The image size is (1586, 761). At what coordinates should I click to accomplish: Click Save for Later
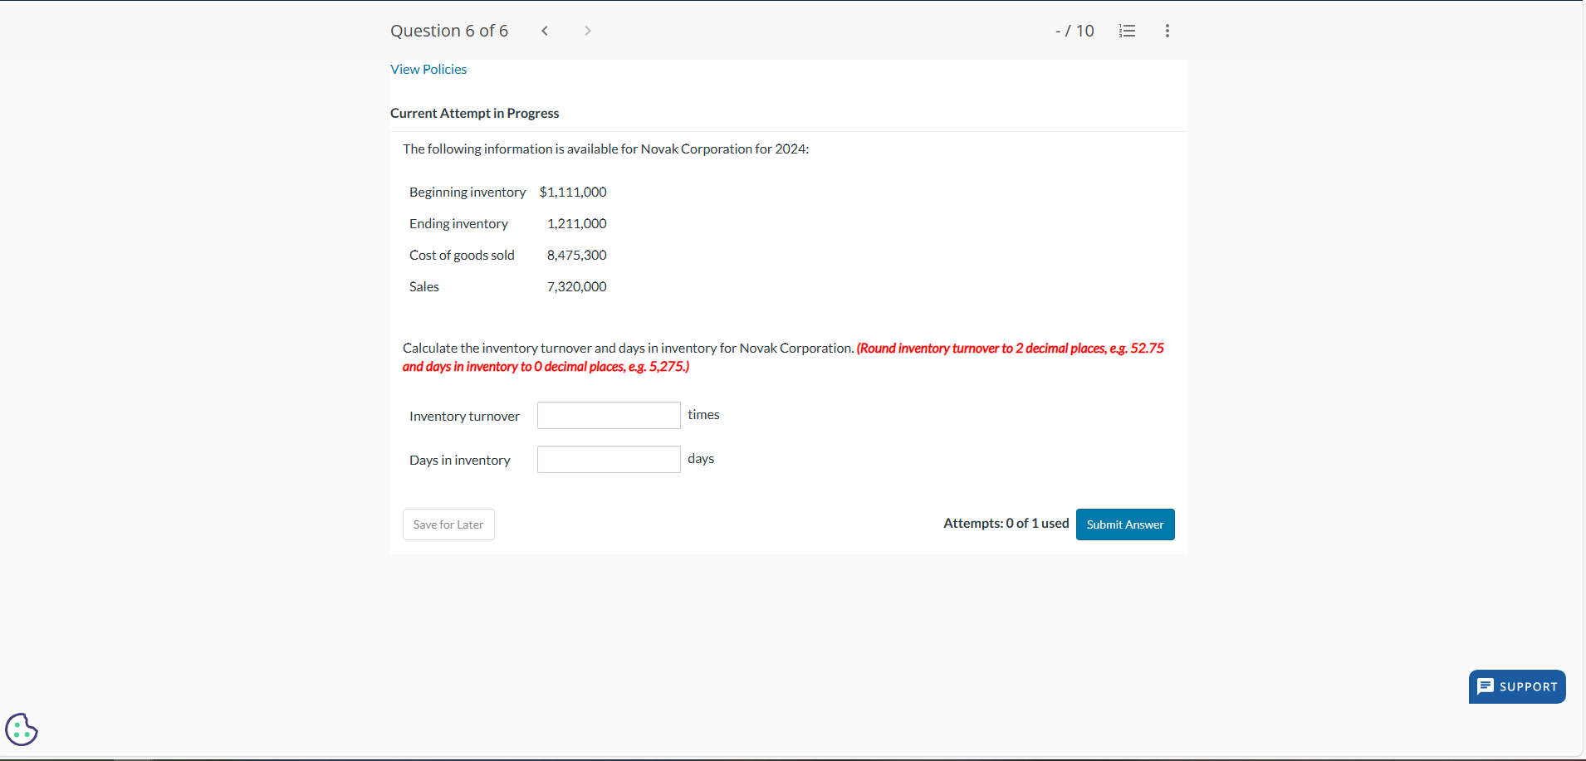[x=448, y=524]
